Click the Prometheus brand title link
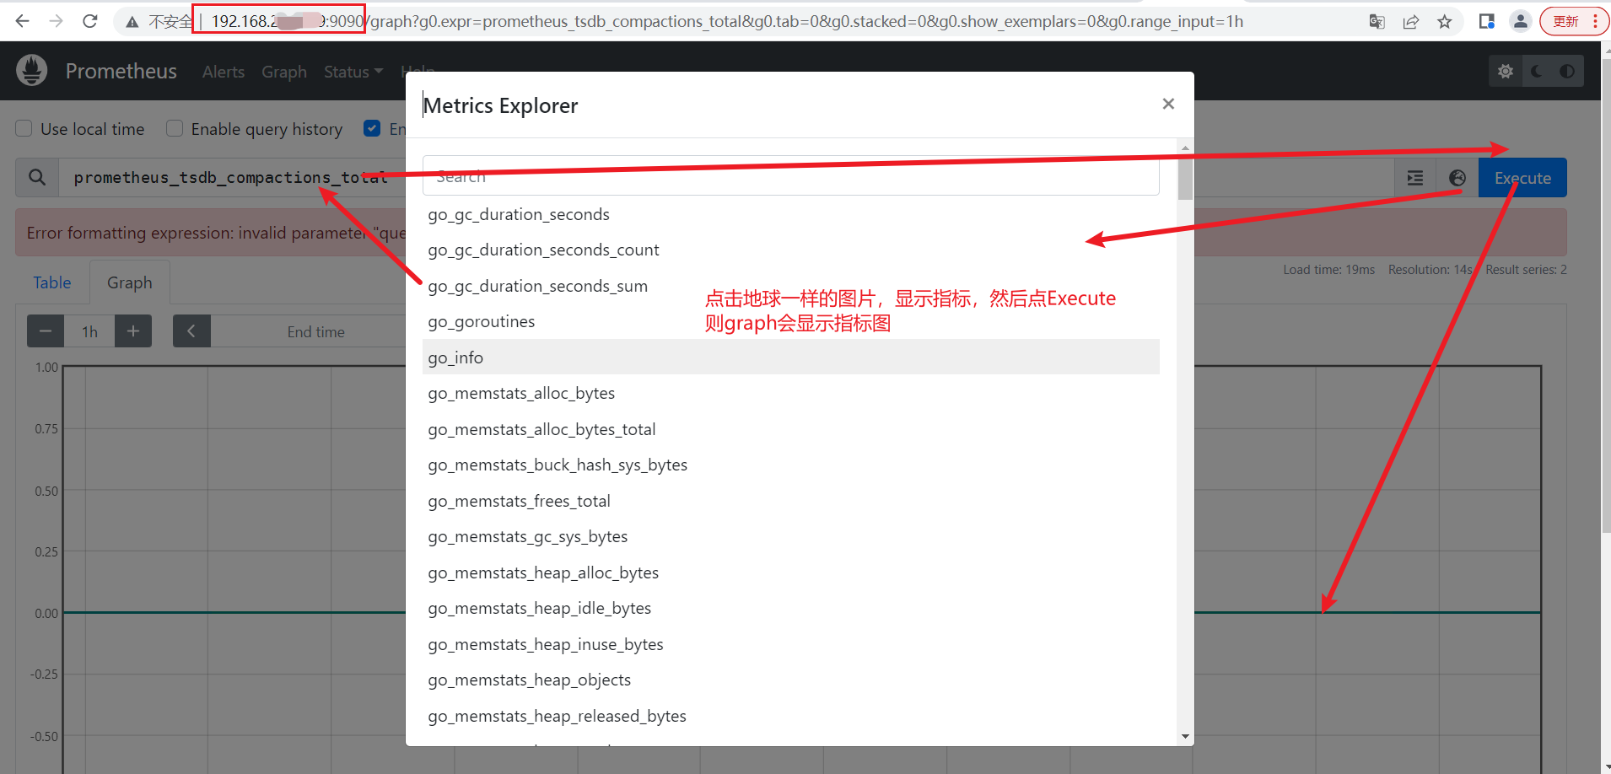This screenshot has width=1611, height=774. [121, 72]
